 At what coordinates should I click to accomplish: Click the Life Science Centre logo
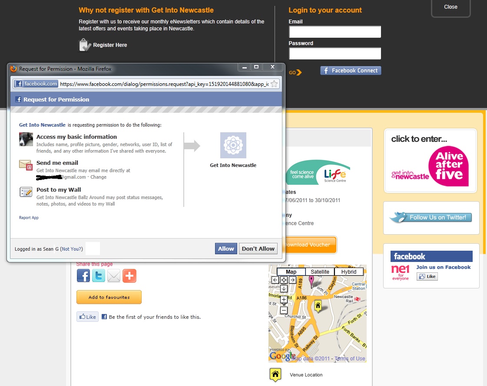318,172
